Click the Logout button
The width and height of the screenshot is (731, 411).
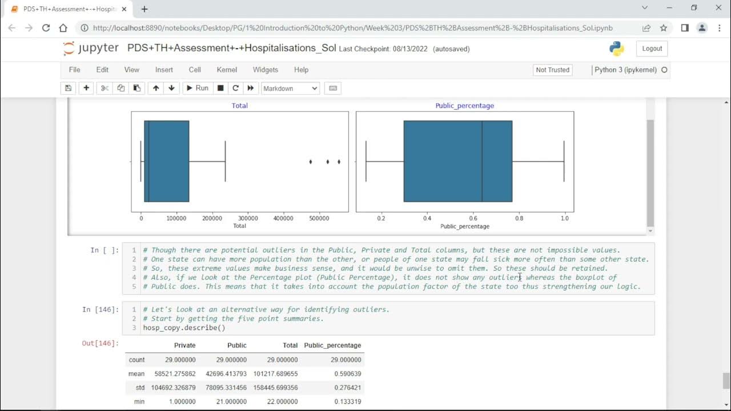652,49
